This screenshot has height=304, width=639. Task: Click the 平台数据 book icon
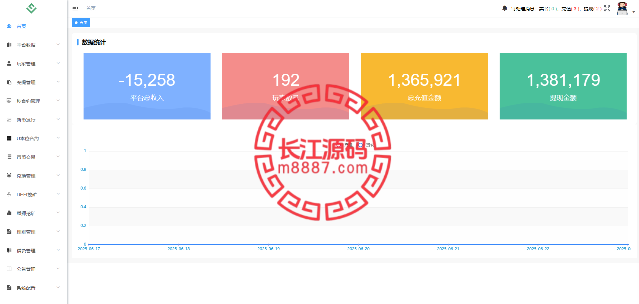click(x=9, y=45)
